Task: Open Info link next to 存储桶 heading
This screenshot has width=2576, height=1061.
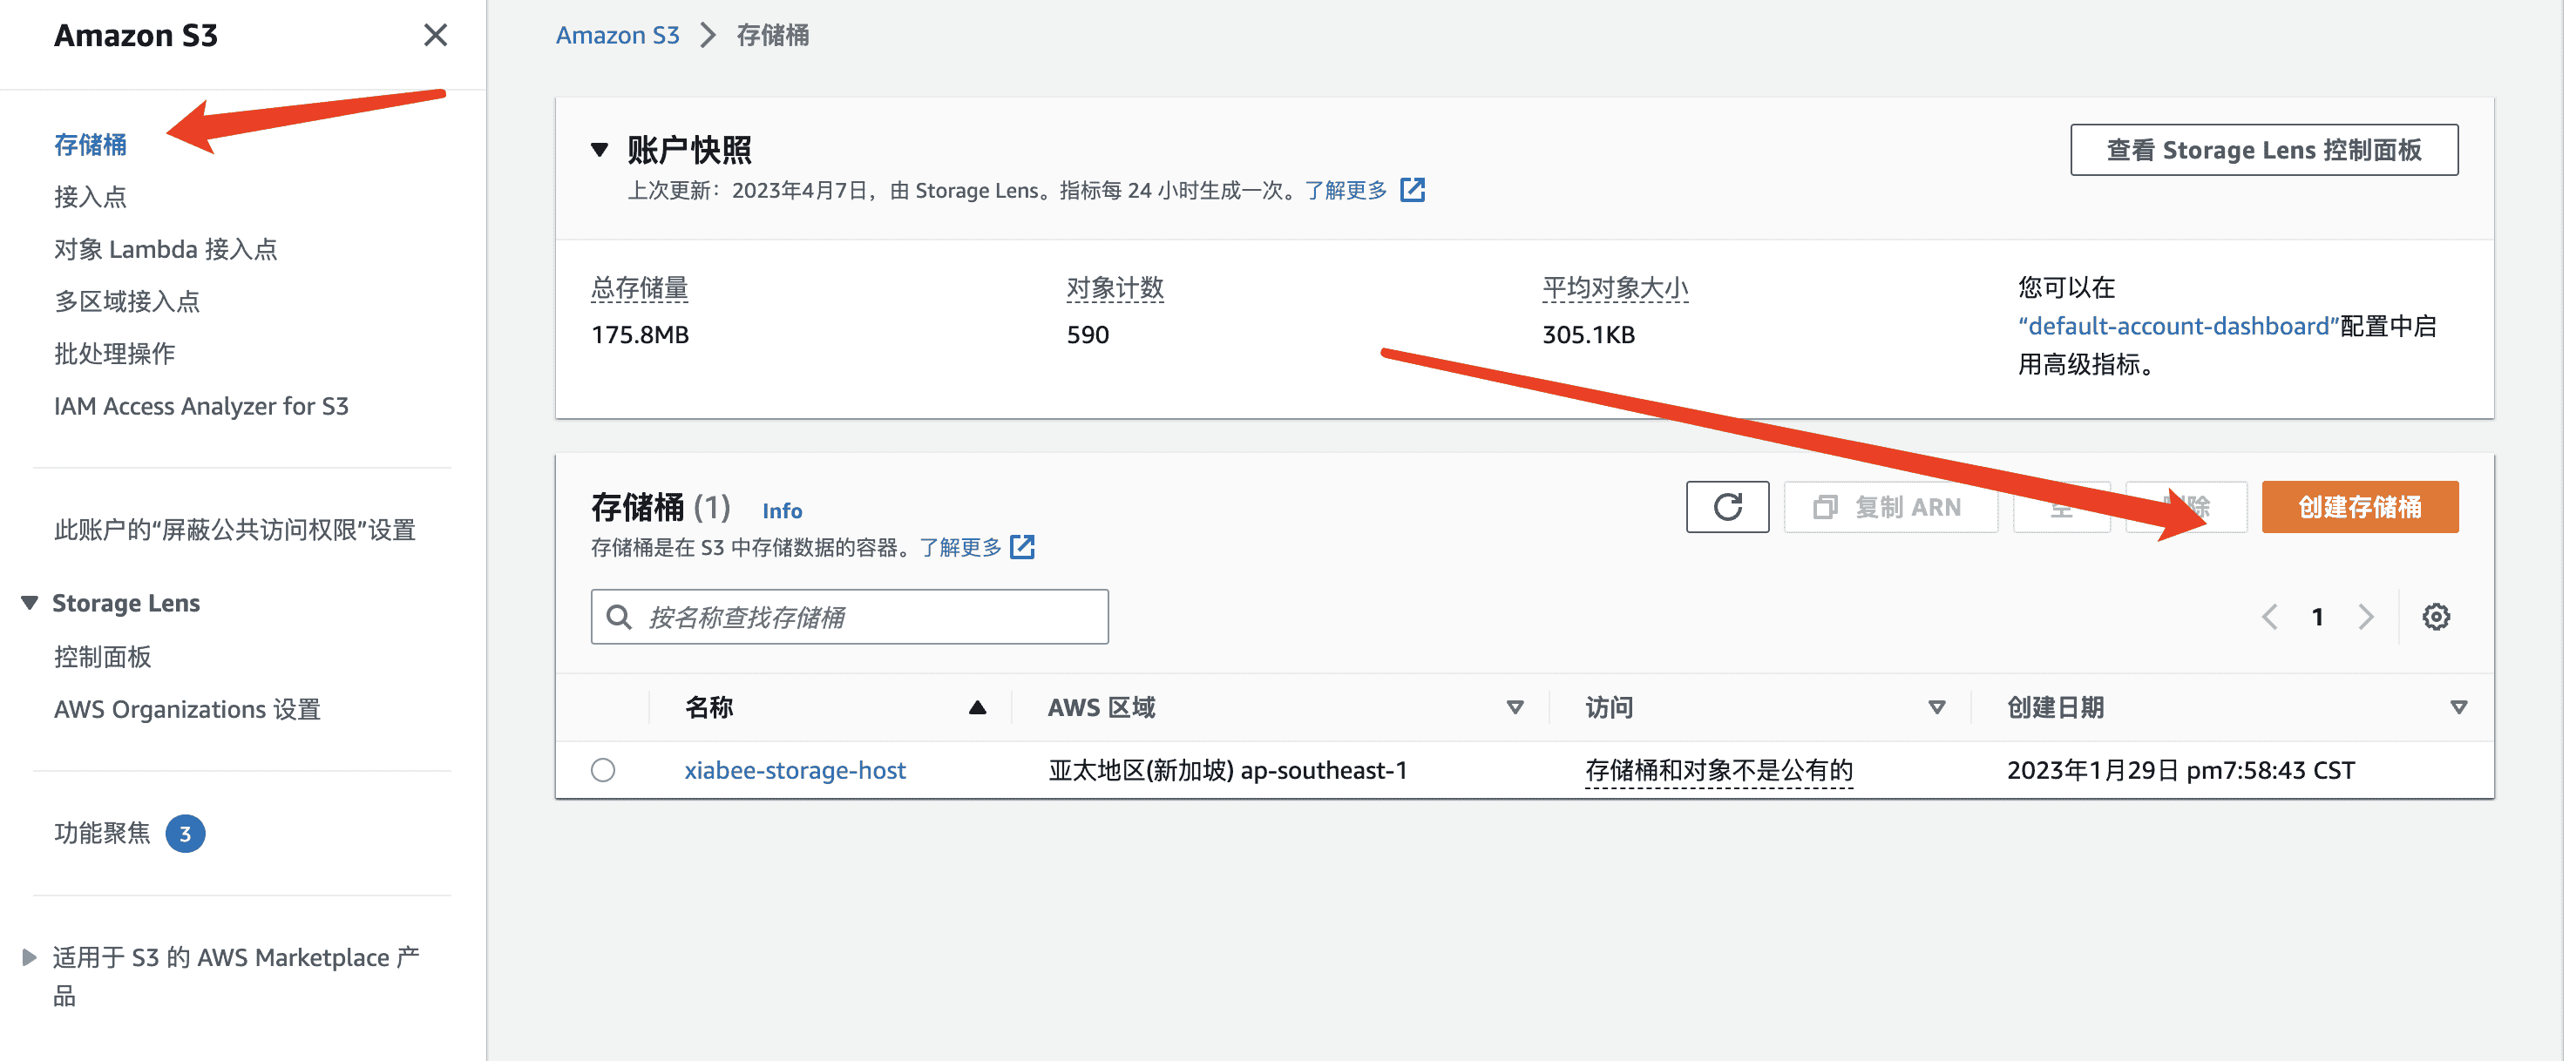Action: (x=782, y=510)
